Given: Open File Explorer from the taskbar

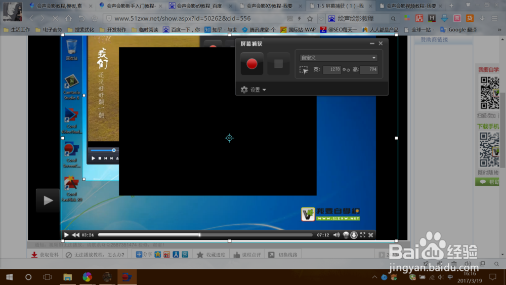Looking at the screenshot, I should point(67,277).
